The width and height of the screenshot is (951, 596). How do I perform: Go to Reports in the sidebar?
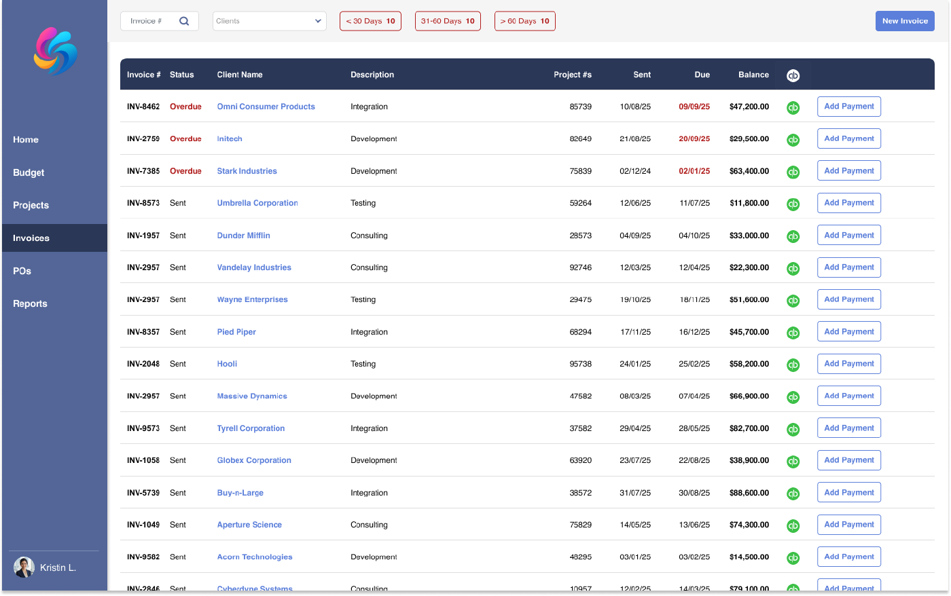click(x=30, y=303)
